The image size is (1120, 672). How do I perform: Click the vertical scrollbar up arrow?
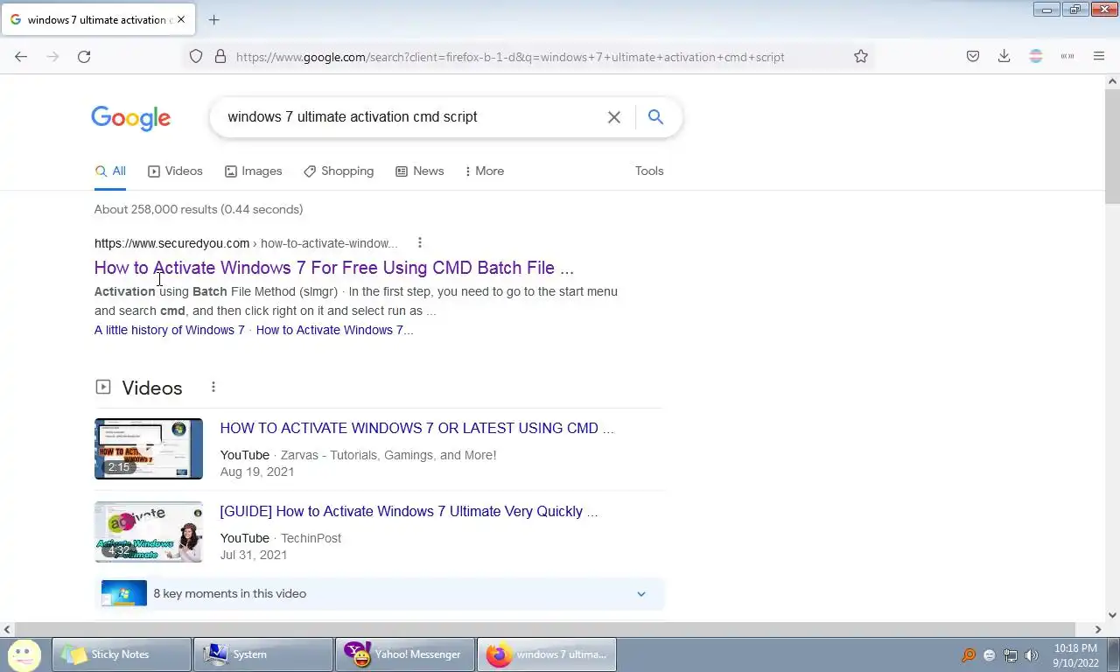[x=1112, y=81]
